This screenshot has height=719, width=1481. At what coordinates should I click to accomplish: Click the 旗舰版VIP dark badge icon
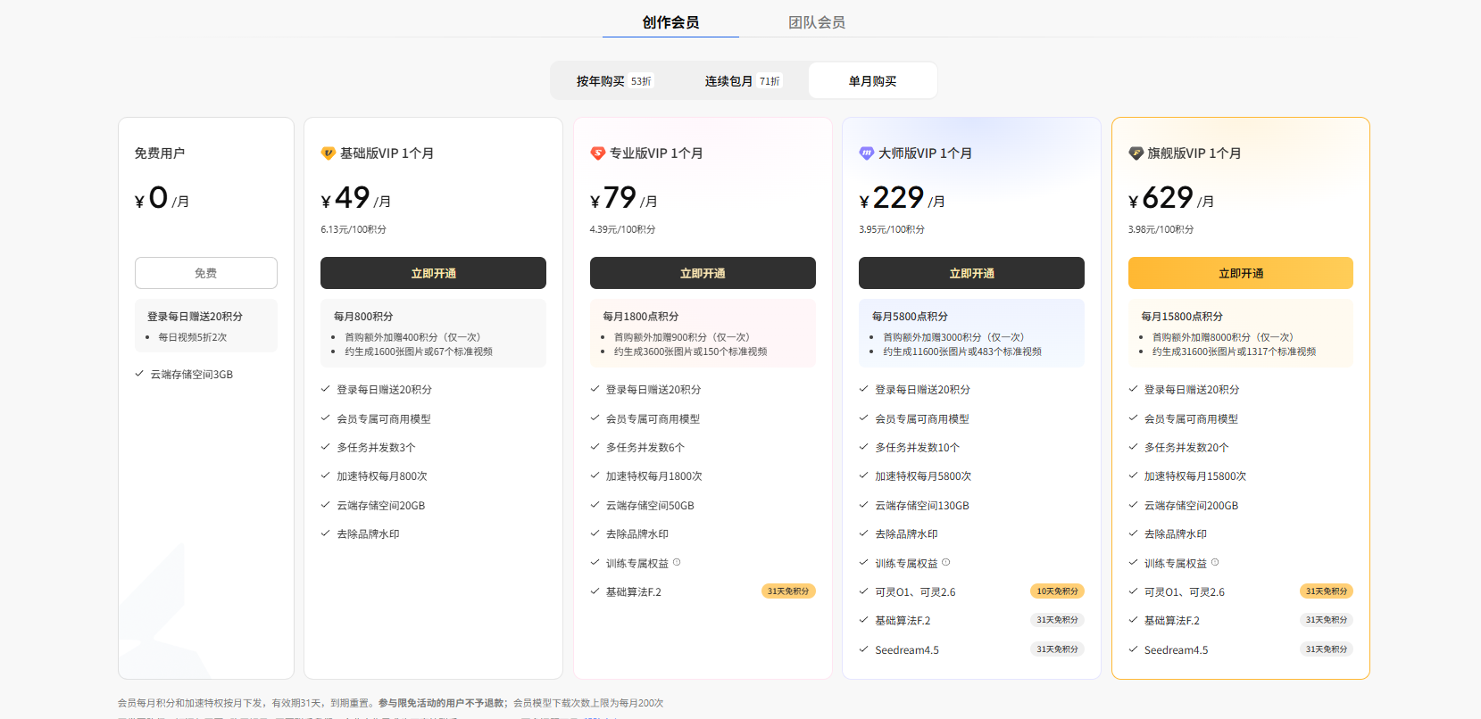tap(1136, 153)
